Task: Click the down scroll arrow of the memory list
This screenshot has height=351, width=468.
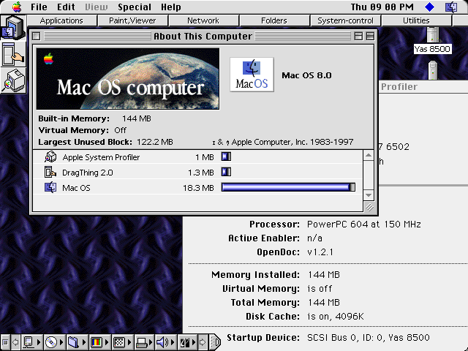Action: (x=369, y=195)
